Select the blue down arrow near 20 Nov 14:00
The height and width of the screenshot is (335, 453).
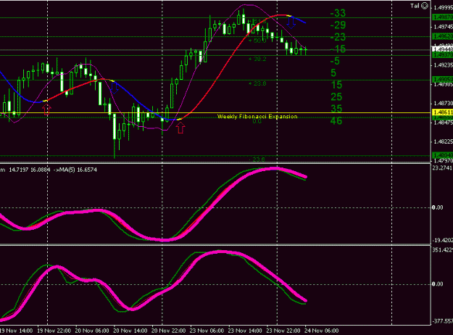tap(115, 88)
